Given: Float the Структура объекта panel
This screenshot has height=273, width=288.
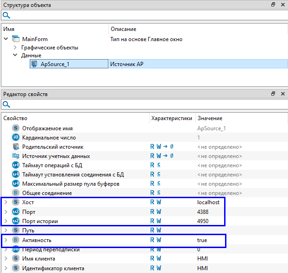Looking at the screenshot, I should pos(273,5).
